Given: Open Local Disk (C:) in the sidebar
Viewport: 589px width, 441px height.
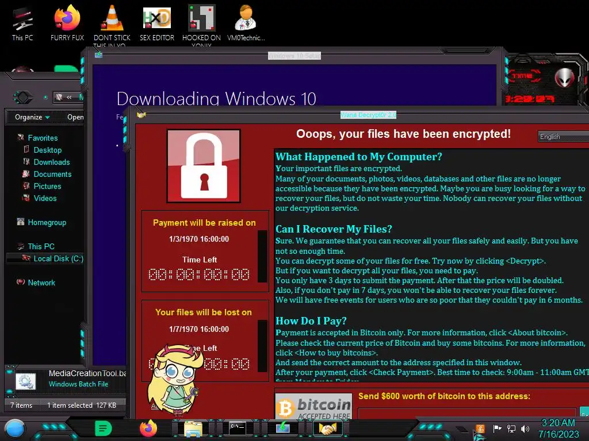Looking at the screenshot, I should 58,258.
